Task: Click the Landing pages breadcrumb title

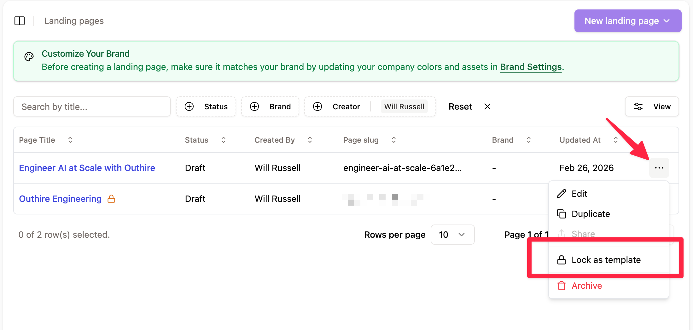Action: point(74,21)
